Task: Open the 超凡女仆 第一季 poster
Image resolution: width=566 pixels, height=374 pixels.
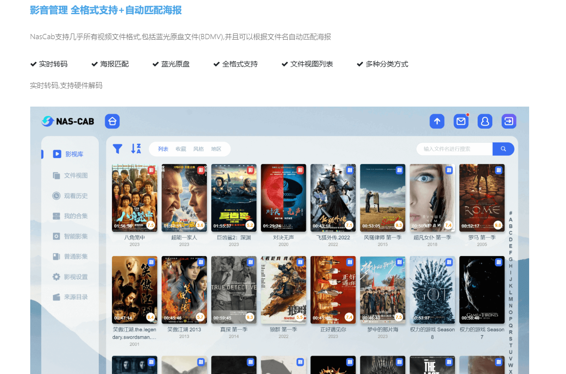Action: 432,198
